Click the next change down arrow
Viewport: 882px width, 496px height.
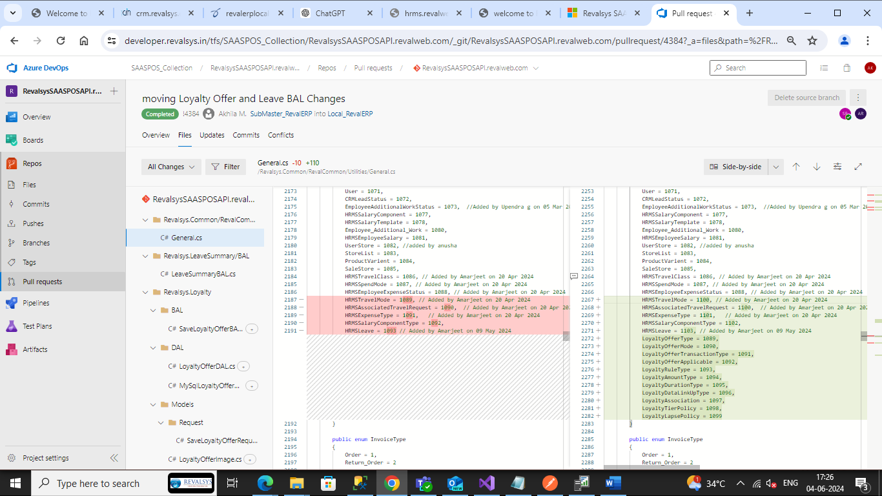point(817,167)
